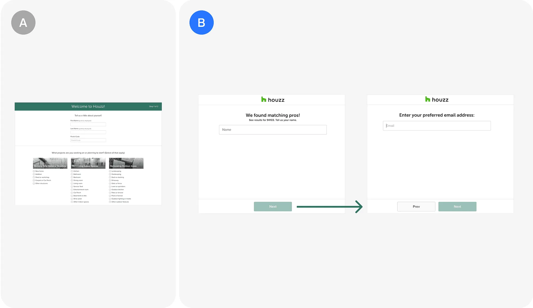The height and width of the screenshot is (308, 533).
Task: Check the New home checkbox
Action: point(34,171)
